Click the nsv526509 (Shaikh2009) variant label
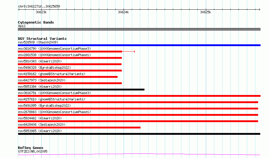This screenshot has width=269, height=158. 38,42
